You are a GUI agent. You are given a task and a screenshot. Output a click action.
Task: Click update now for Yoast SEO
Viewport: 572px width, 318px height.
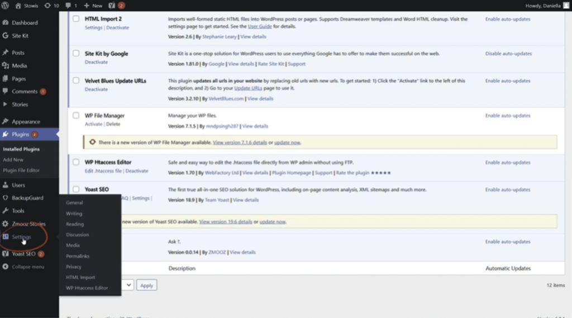[273, 222]
